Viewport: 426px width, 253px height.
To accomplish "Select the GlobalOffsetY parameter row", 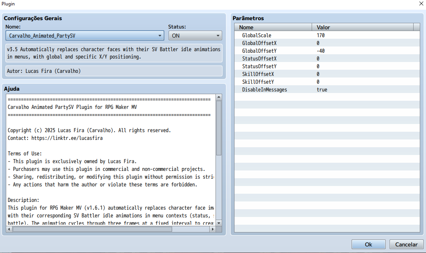I will pyautogui.click(x=327, y=51).
